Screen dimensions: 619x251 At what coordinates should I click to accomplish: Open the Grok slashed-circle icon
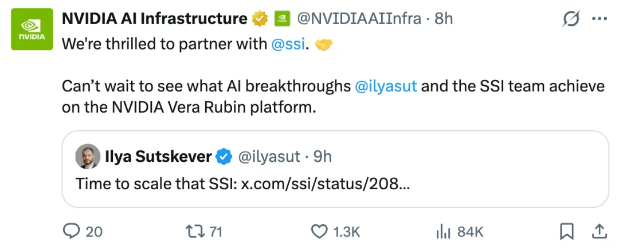pos(571,19)
